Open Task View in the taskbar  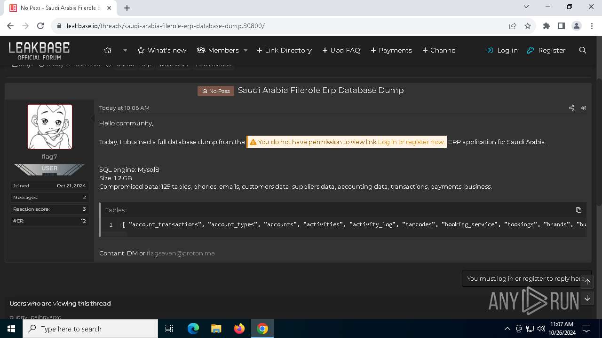(169, 329)
